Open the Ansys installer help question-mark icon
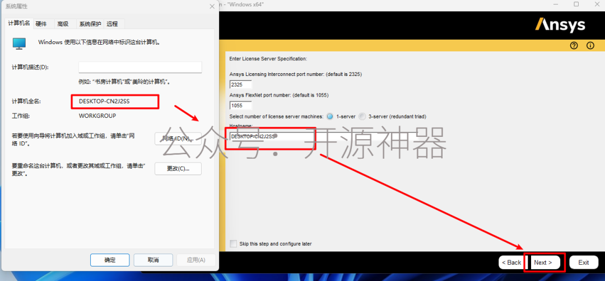Screen dimensions: 605x281 pyautogui.click(x=574, y=45)
